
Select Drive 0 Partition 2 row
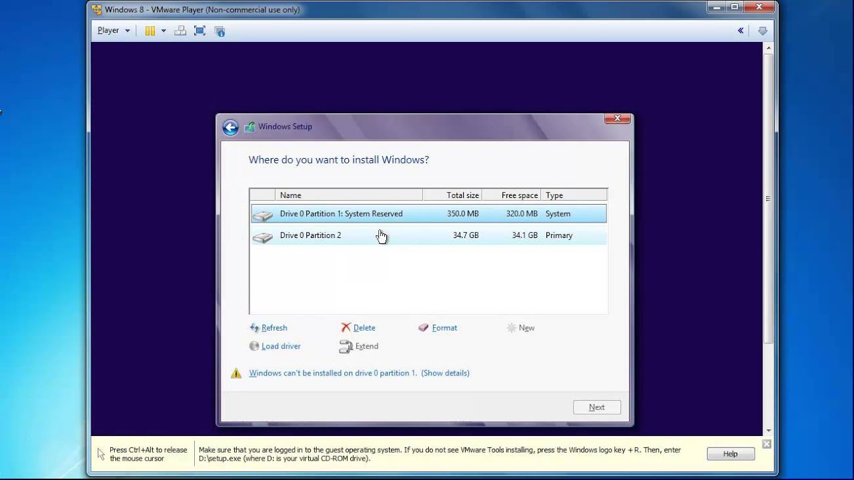[x=428, y=235]
